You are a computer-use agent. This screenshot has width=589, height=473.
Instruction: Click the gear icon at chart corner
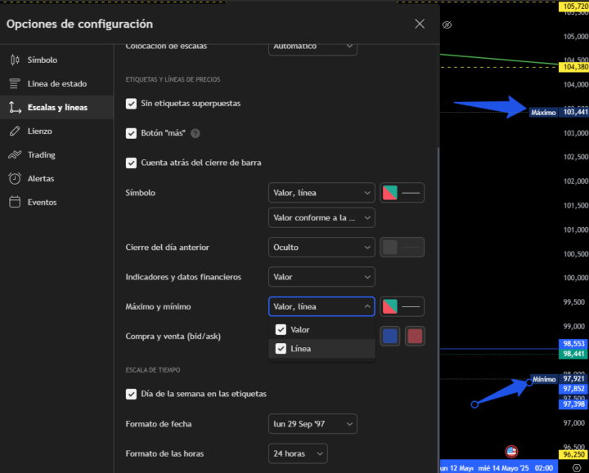(576, 467)
